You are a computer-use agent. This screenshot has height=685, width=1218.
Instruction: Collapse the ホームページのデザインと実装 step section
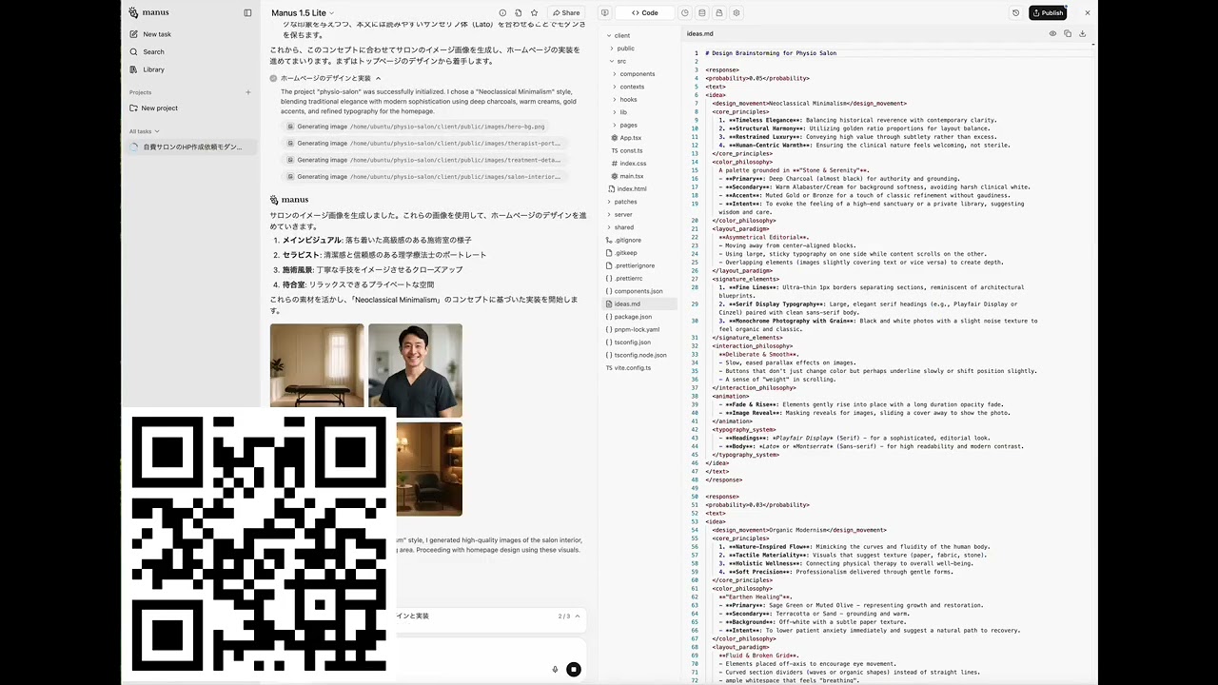pyautogui.click(x=378, y=78)
